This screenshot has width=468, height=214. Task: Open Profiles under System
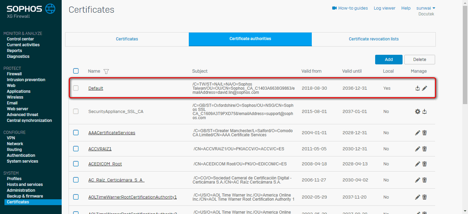tap(14, 179)
